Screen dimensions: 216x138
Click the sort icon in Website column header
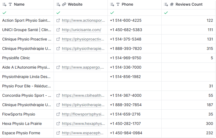58,5
